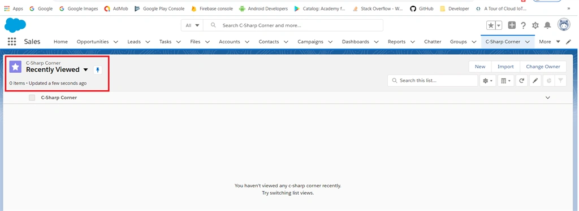This screenshot has width=579, height=211.
Task: Open the Stack Overflow bookmark
Action: click(x=378, y=8)
